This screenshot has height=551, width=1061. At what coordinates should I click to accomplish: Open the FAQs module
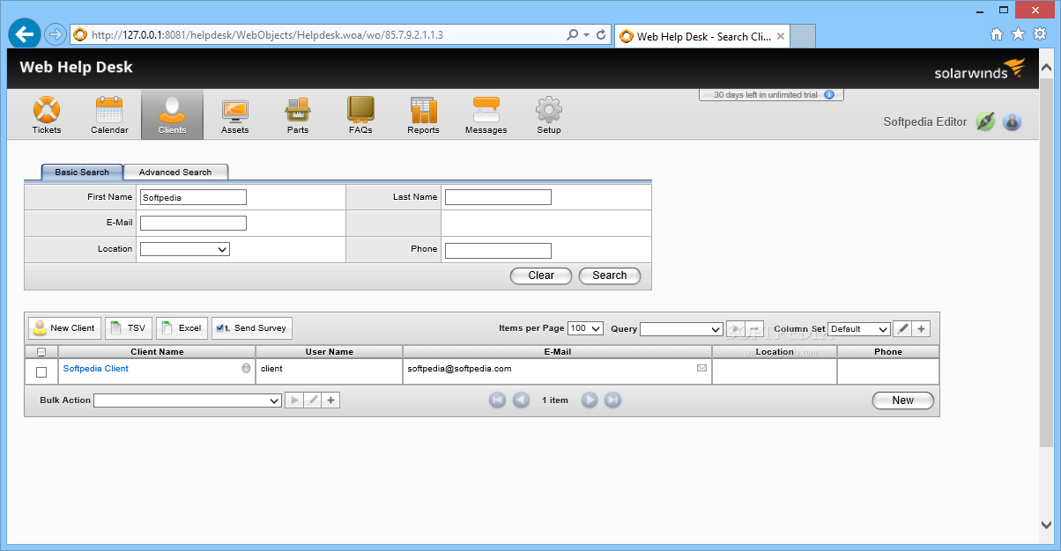[360, 115]
